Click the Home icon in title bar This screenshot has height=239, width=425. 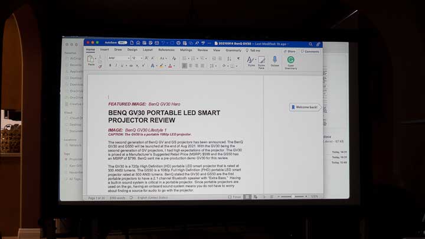[138, 43]
